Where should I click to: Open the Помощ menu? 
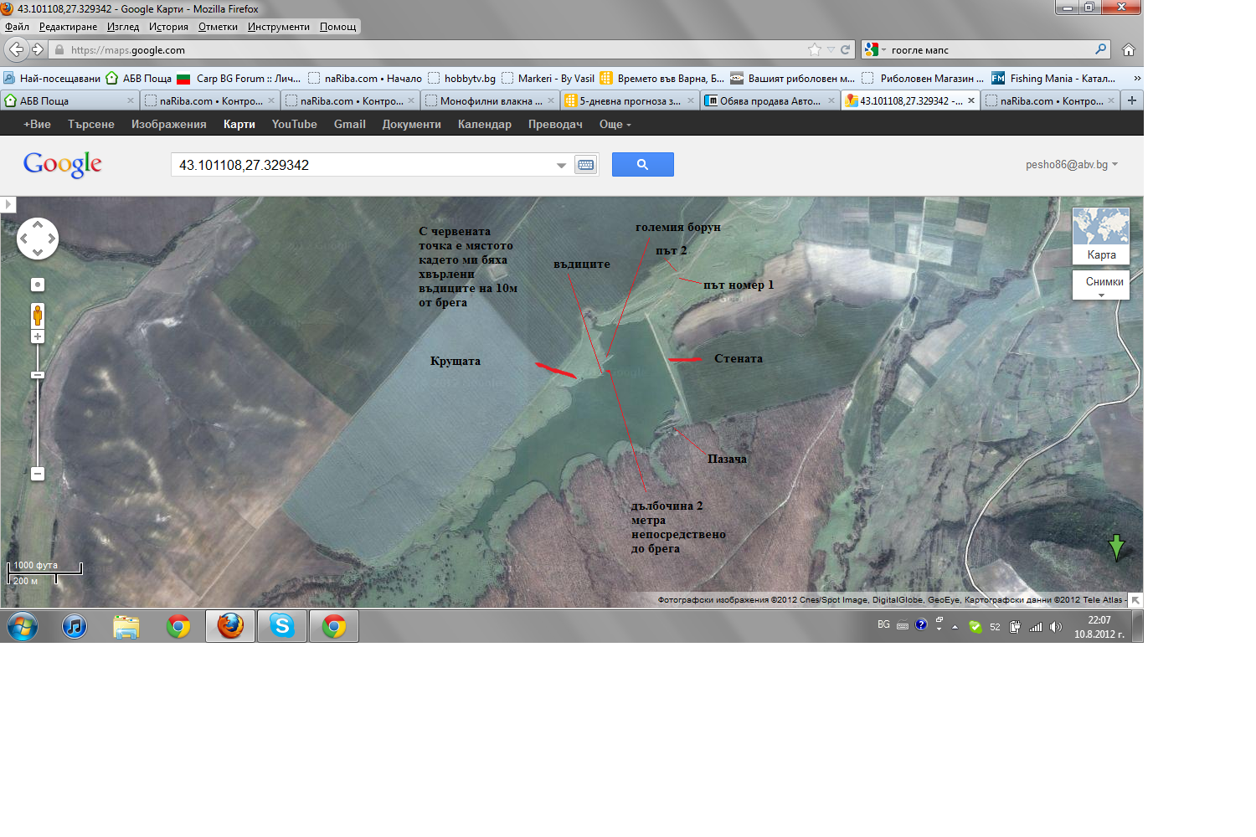tap(337, 27)
